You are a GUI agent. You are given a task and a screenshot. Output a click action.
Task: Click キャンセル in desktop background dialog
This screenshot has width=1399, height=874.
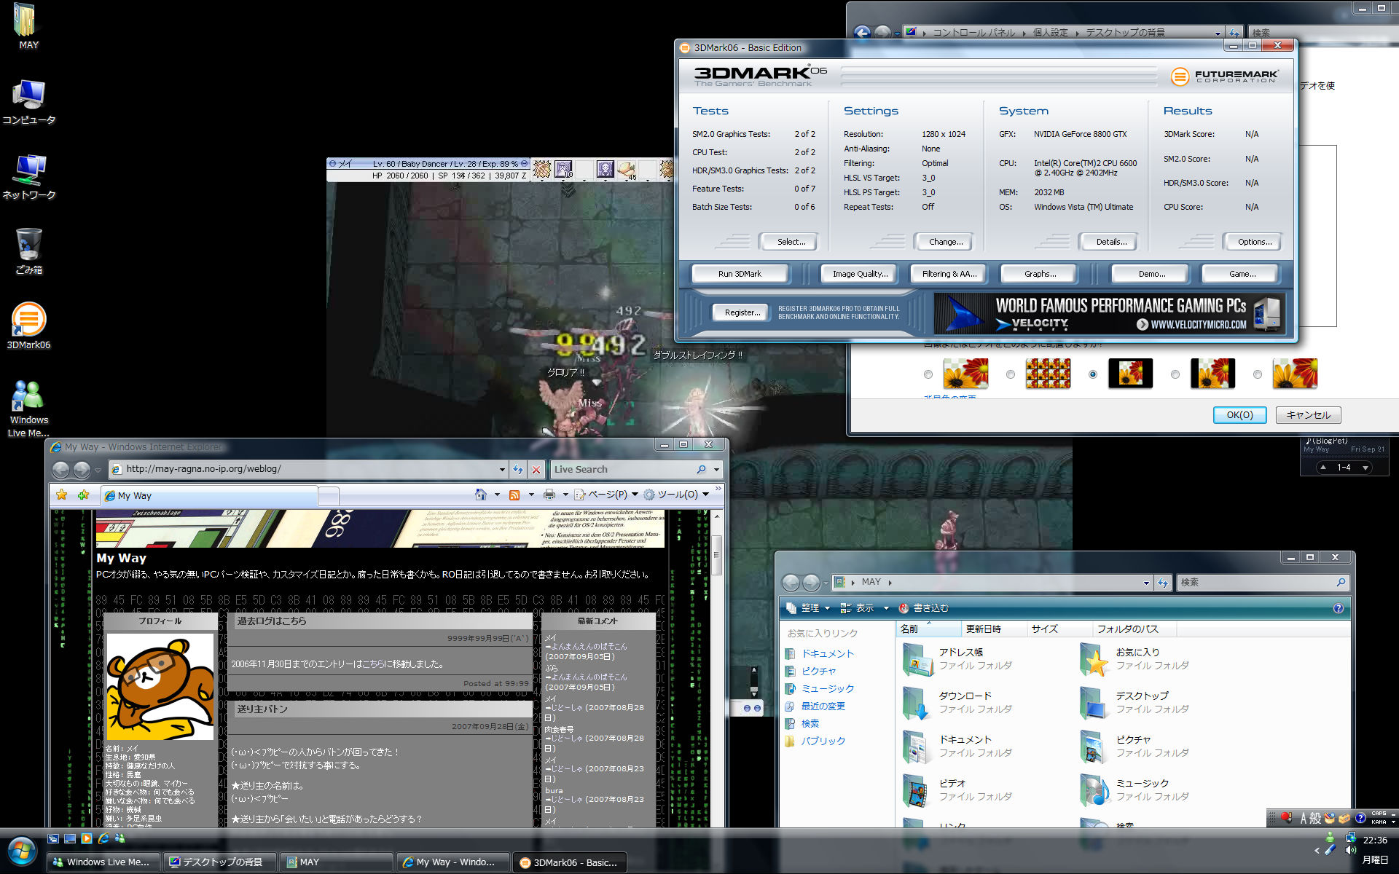coord(1308,415)
